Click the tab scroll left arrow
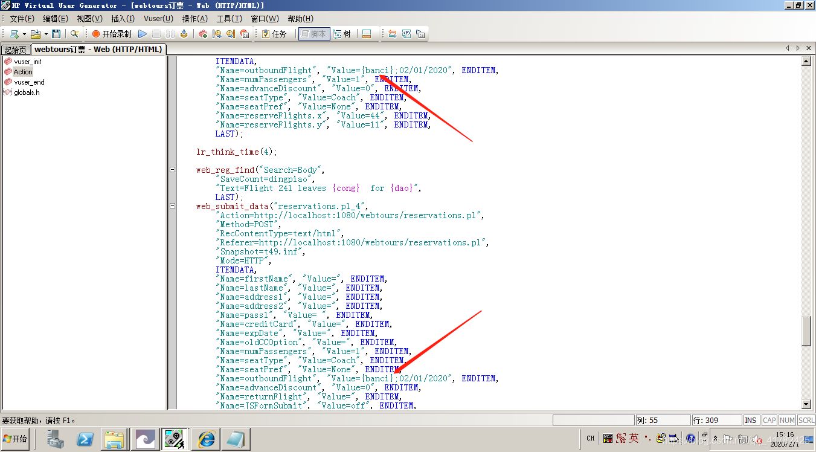 pyautogui.click(x=788, y=48)
